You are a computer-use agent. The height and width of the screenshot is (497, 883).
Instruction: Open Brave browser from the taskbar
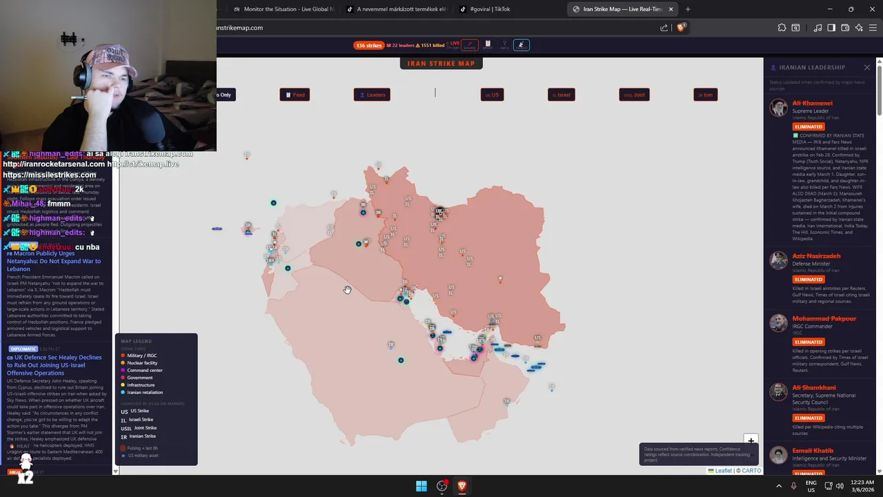coord(462,486)
